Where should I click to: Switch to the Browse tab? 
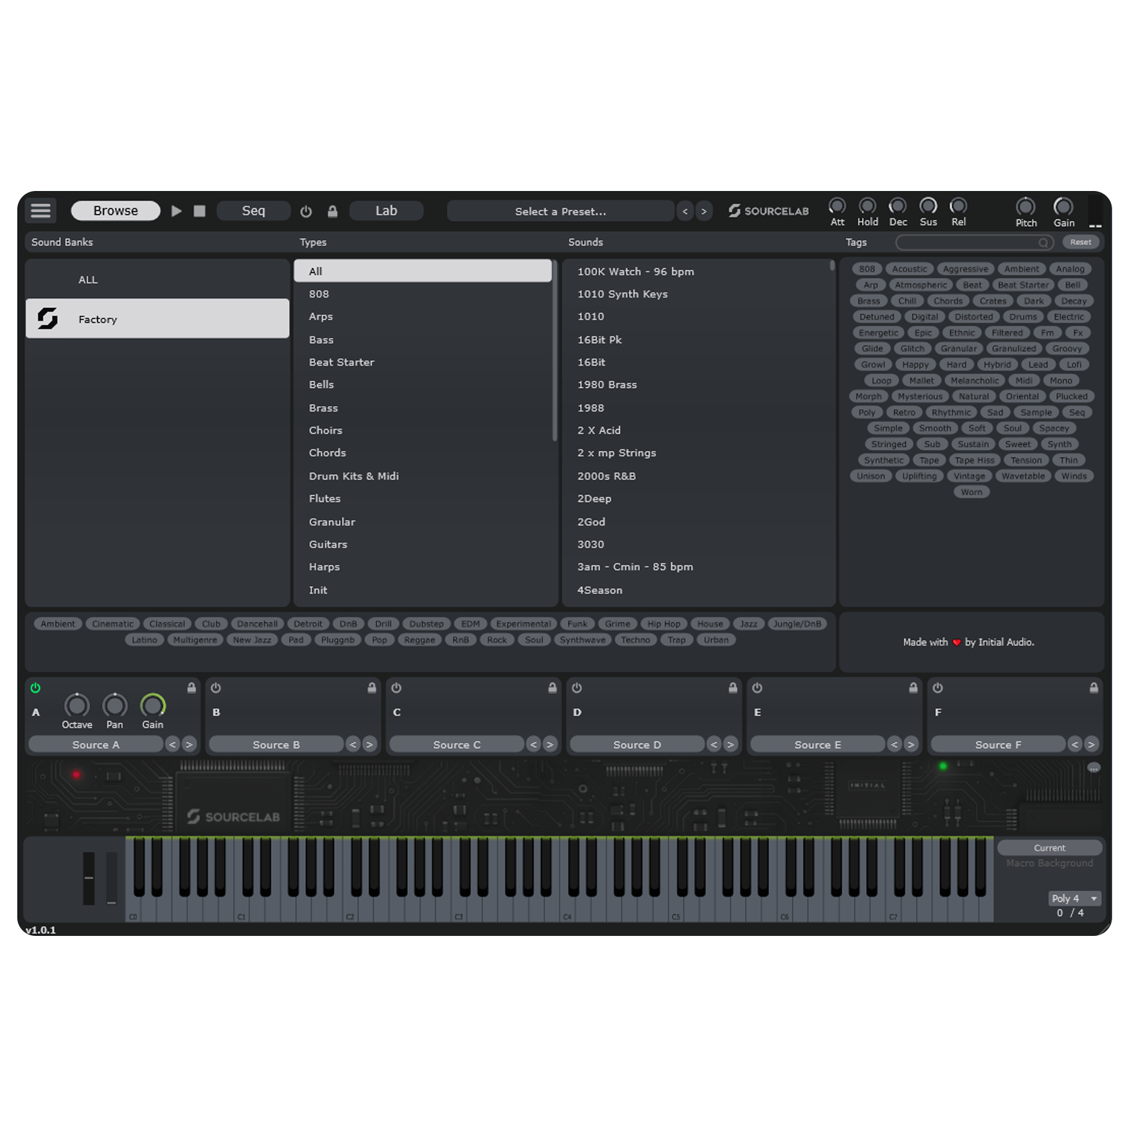pyautogui.click(x=115, y=211)
